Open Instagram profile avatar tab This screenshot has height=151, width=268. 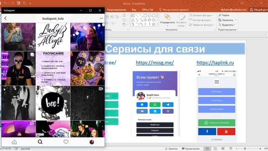(x=92, y=142)
